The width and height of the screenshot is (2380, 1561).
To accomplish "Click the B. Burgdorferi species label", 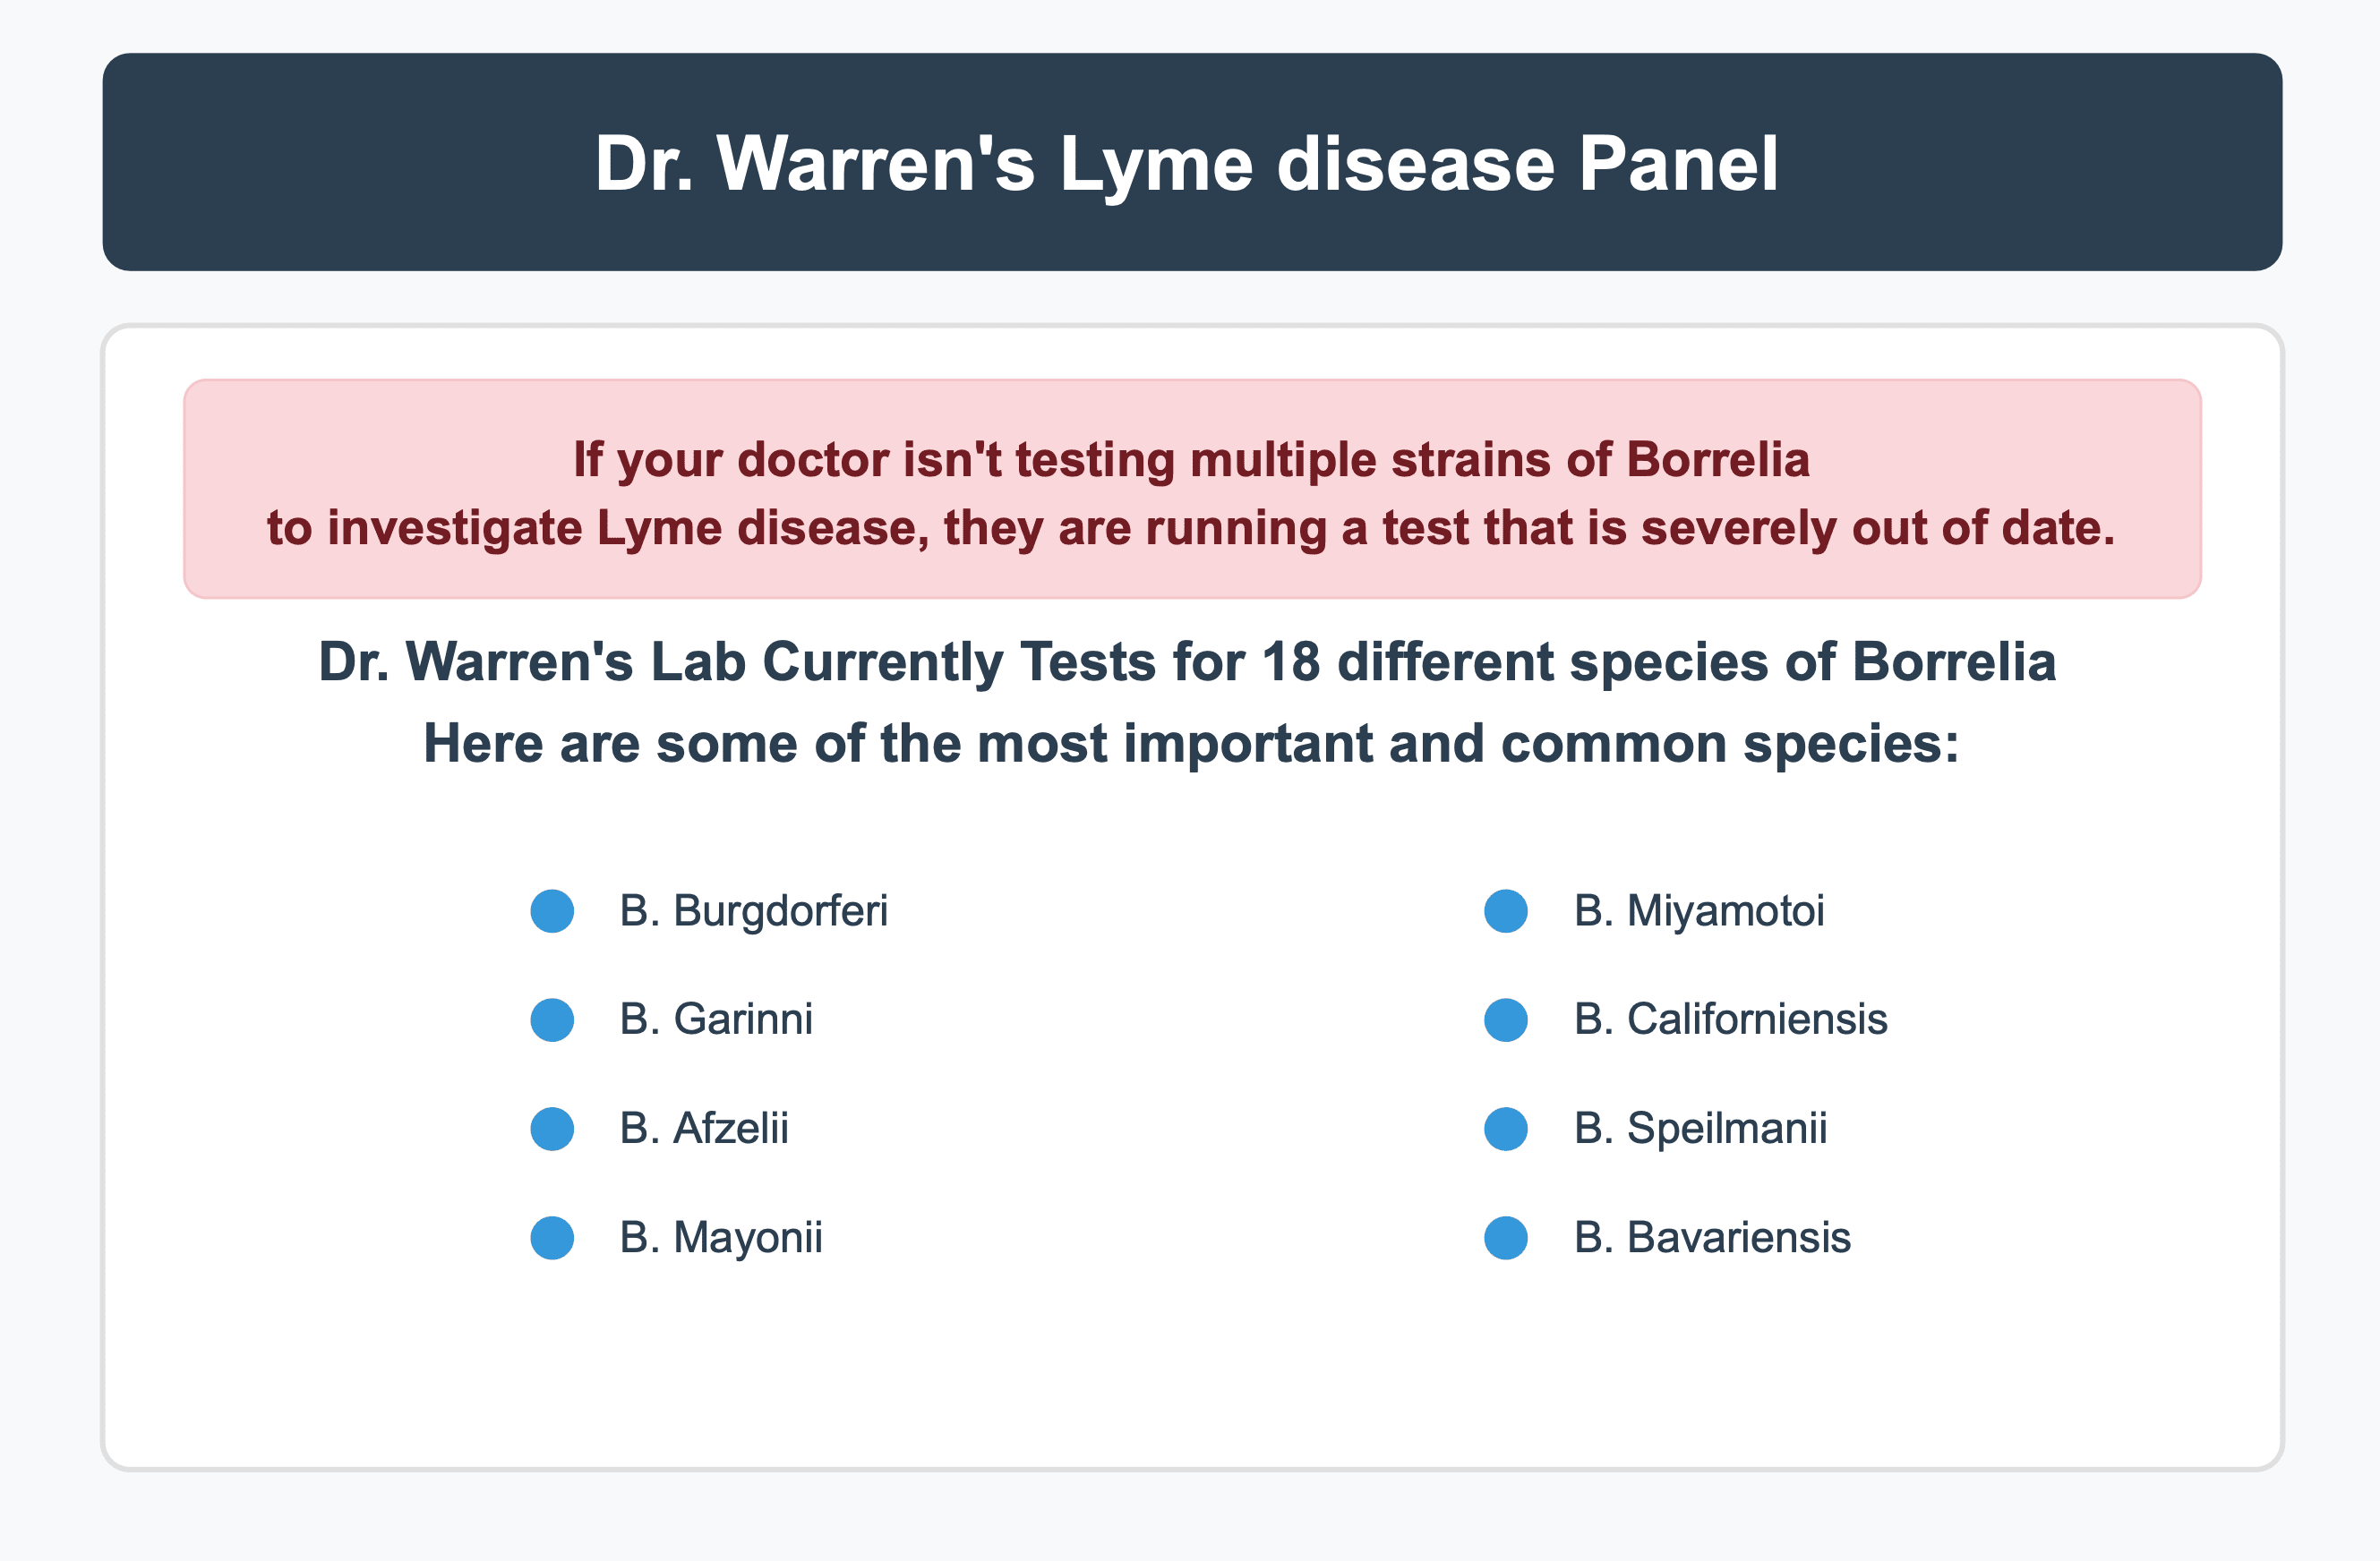I will pyautogui.click(x=753, y=911).
